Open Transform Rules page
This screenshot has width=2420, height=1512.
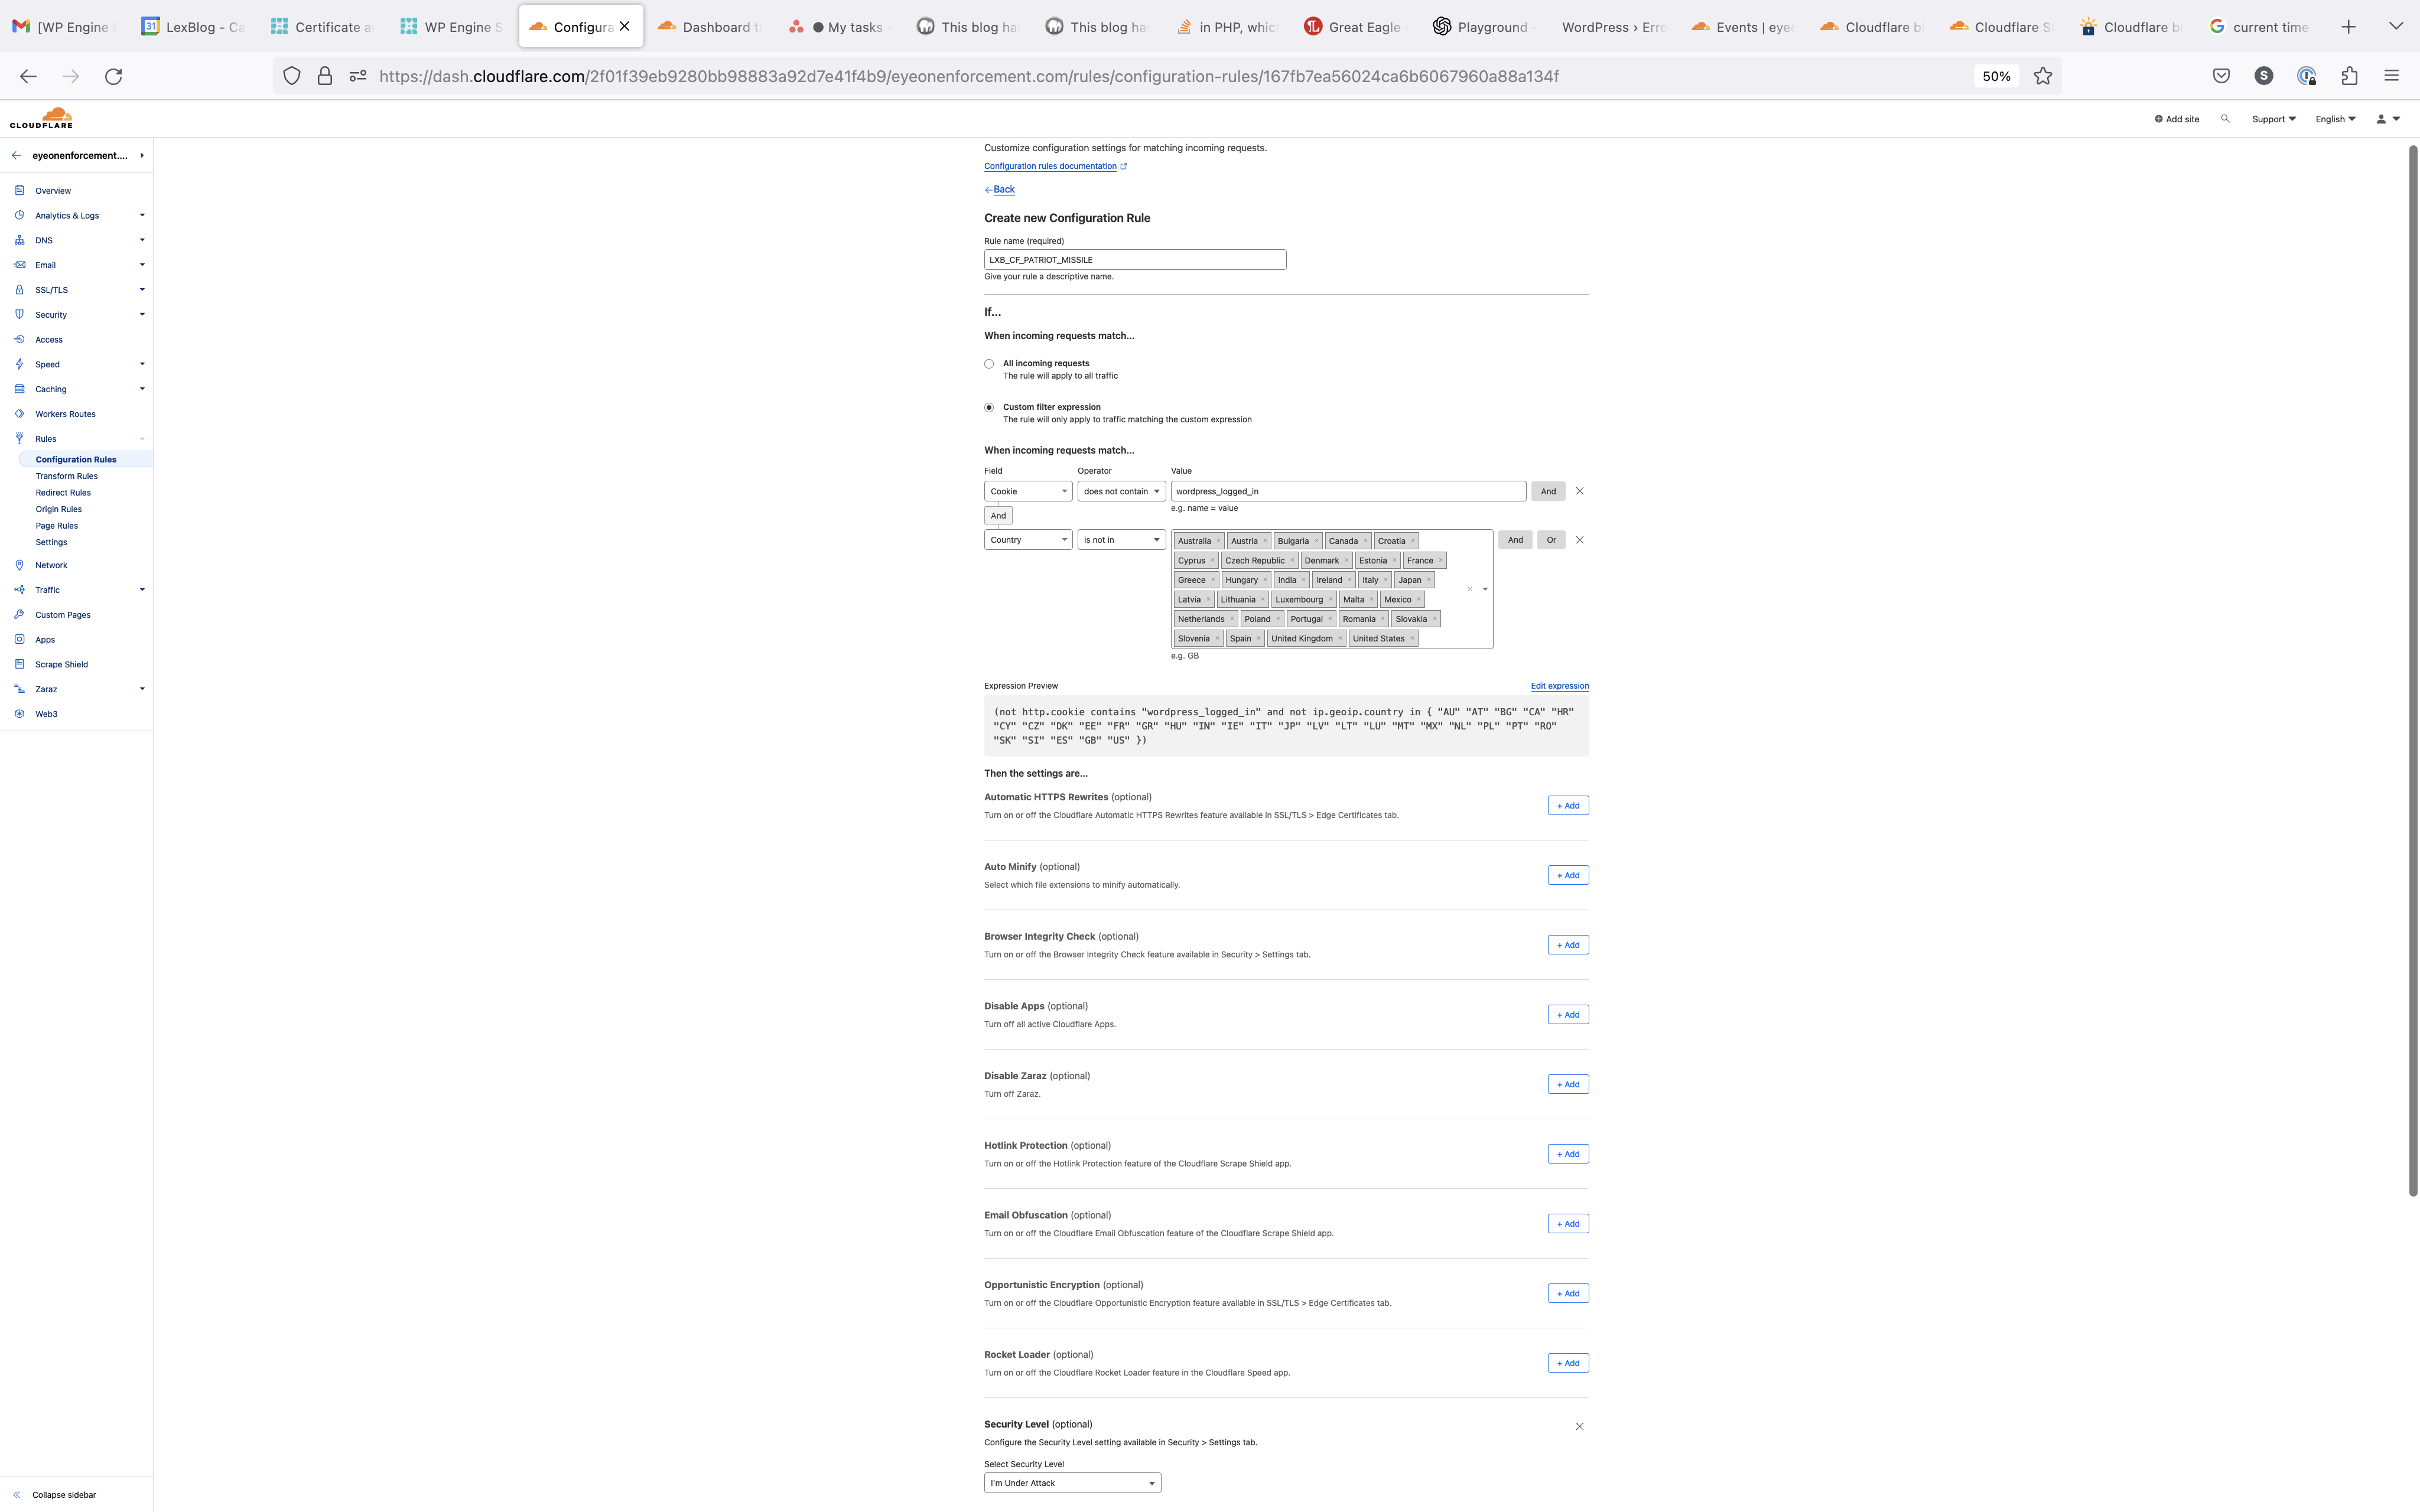pyautogui.click(x=66, y=476)
